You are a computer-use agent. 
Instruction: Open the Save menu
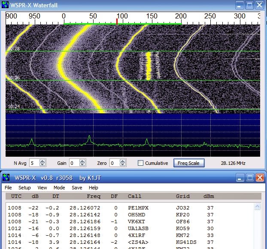pos(77,188)
